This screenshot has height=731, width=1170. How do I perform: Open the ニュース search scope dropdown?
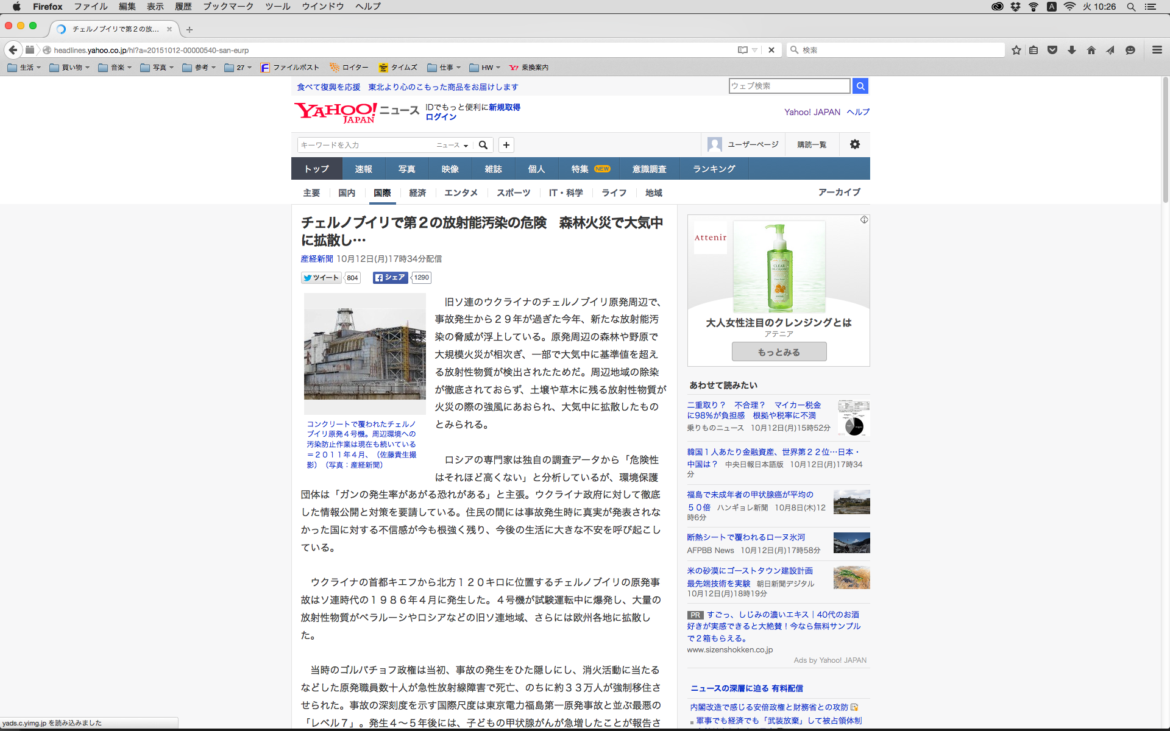452,145
